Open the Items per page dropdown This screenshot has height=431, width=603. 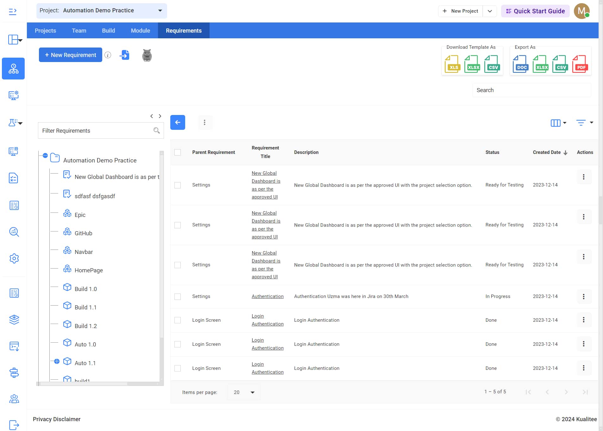pos(244,392)
